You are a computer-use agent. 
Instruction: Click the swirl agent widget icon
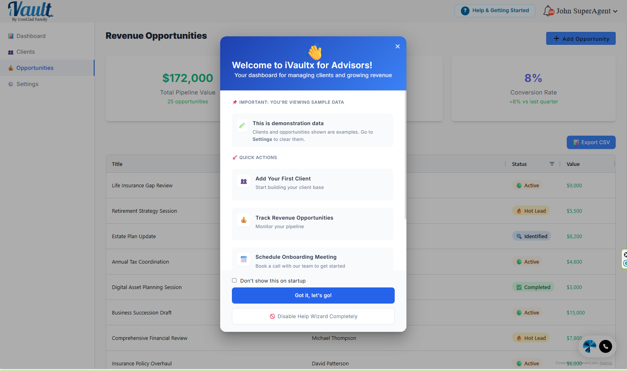[x=589, y=346]
